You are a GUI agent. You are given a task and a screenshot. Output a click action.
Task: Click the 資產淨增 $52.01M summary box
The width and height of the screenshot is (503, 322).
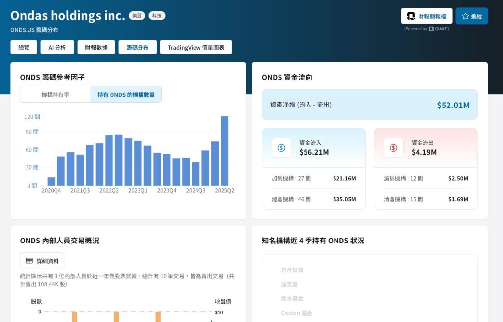pos(369,105)
